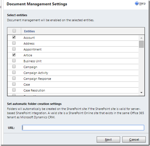Enable the Campaign Activity checkbox
The height and width of the screenshot is (146, 150).
point(14,72)
